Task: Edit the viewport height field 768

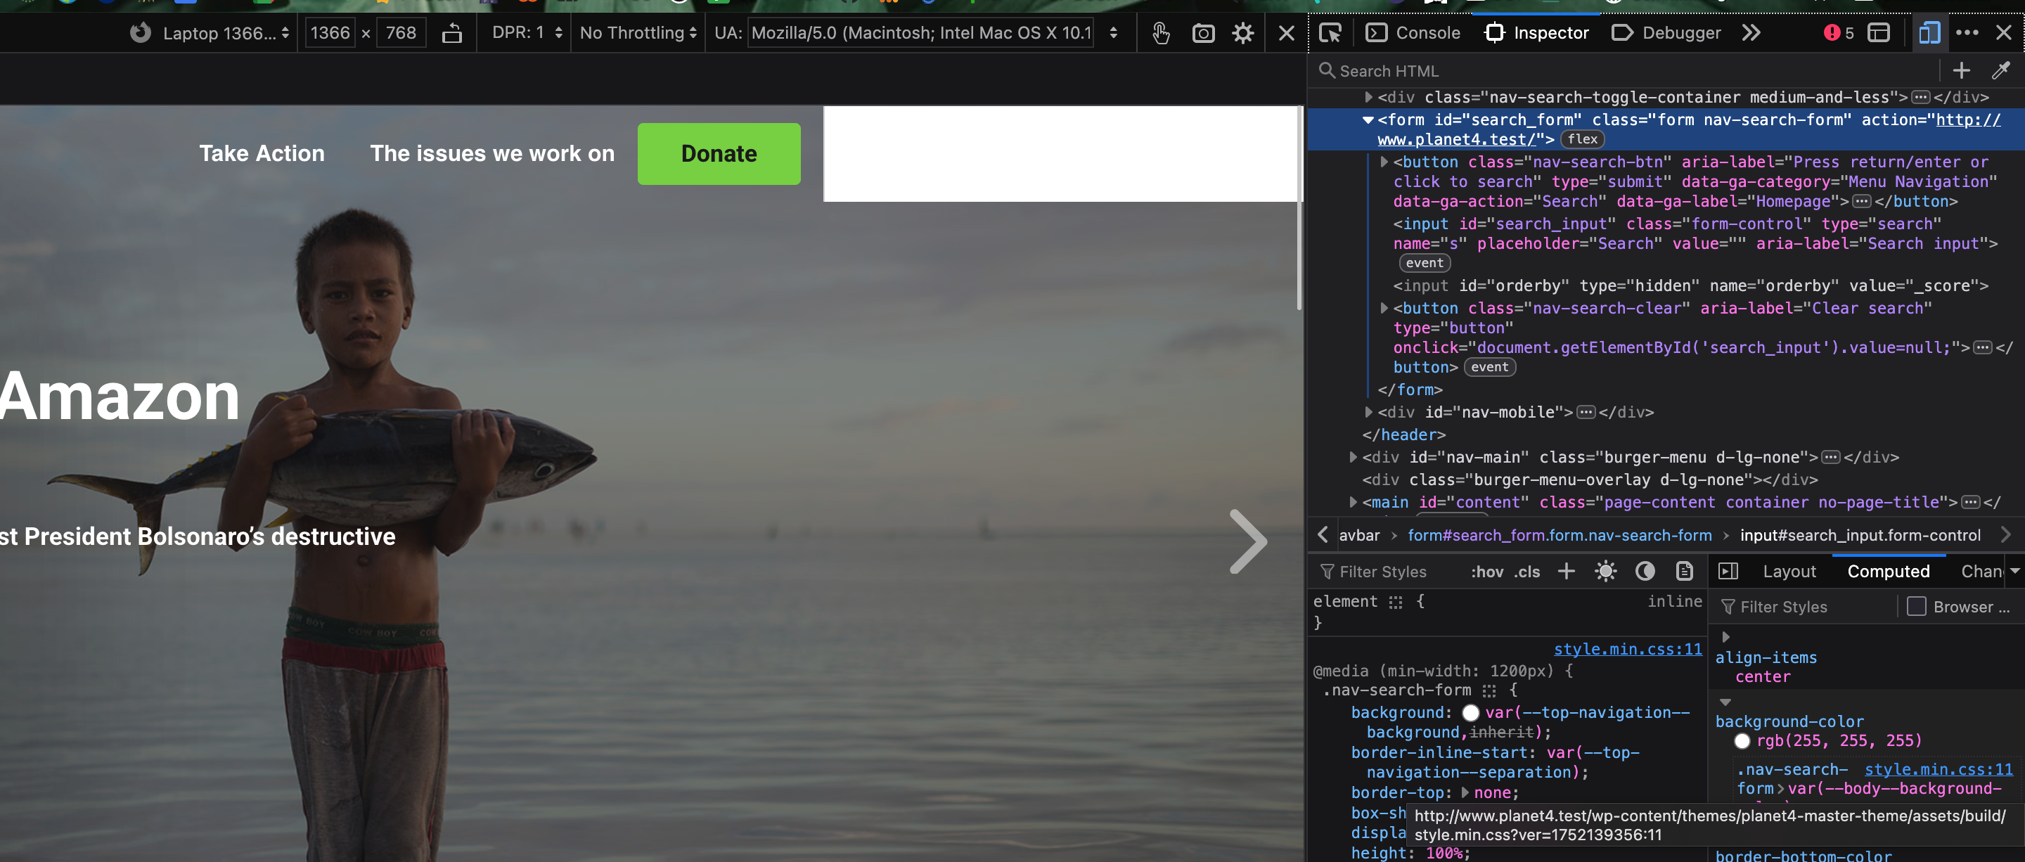Action: click(x=401, y=33)
